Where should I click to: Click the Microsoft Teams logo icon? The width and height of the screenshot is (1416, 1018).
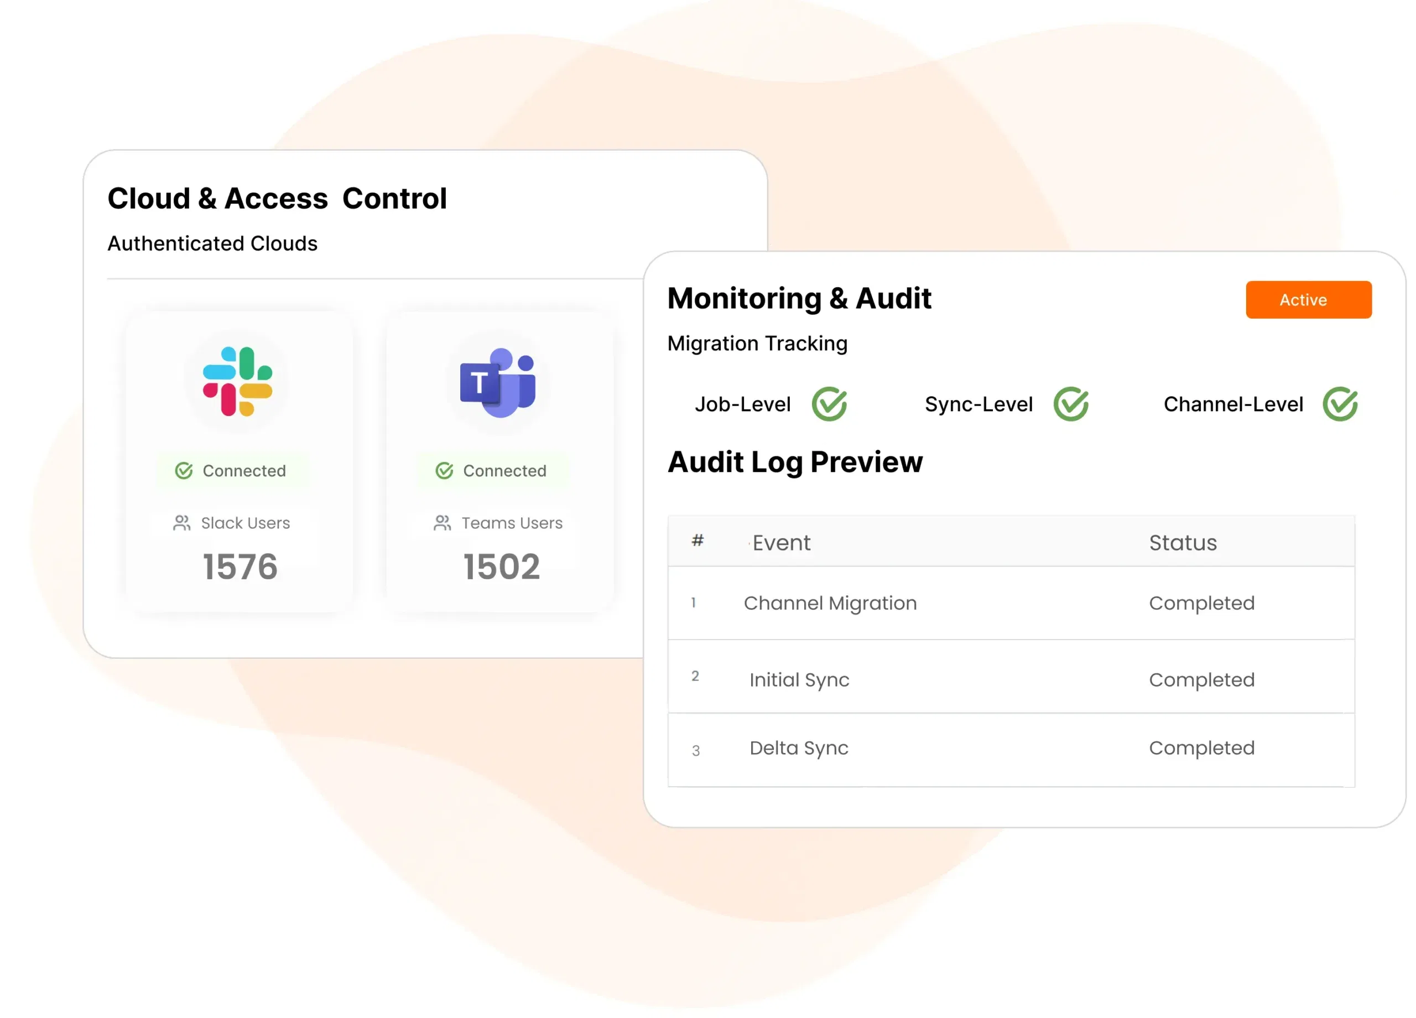tap(498, 383)
